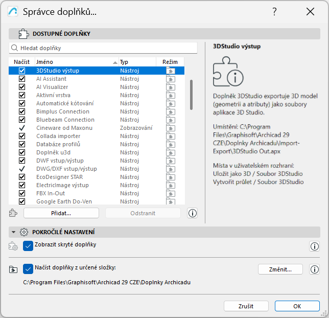Click the add-on list vertical scrollbar
The image size is (329, 318).
coord(191,94)
